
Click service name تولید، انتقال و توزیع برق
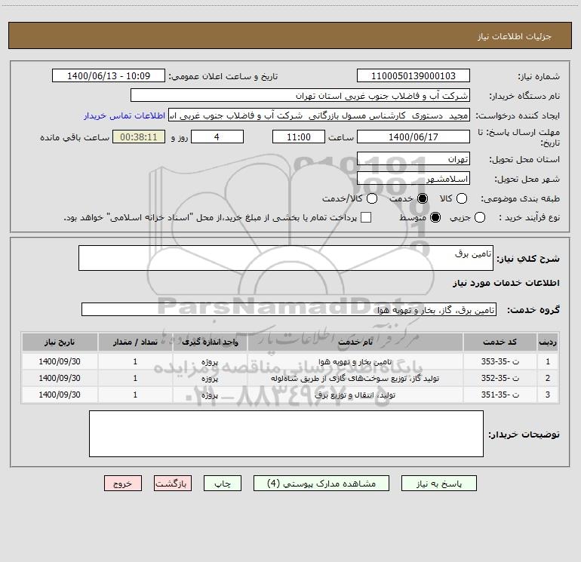[355, 395]
